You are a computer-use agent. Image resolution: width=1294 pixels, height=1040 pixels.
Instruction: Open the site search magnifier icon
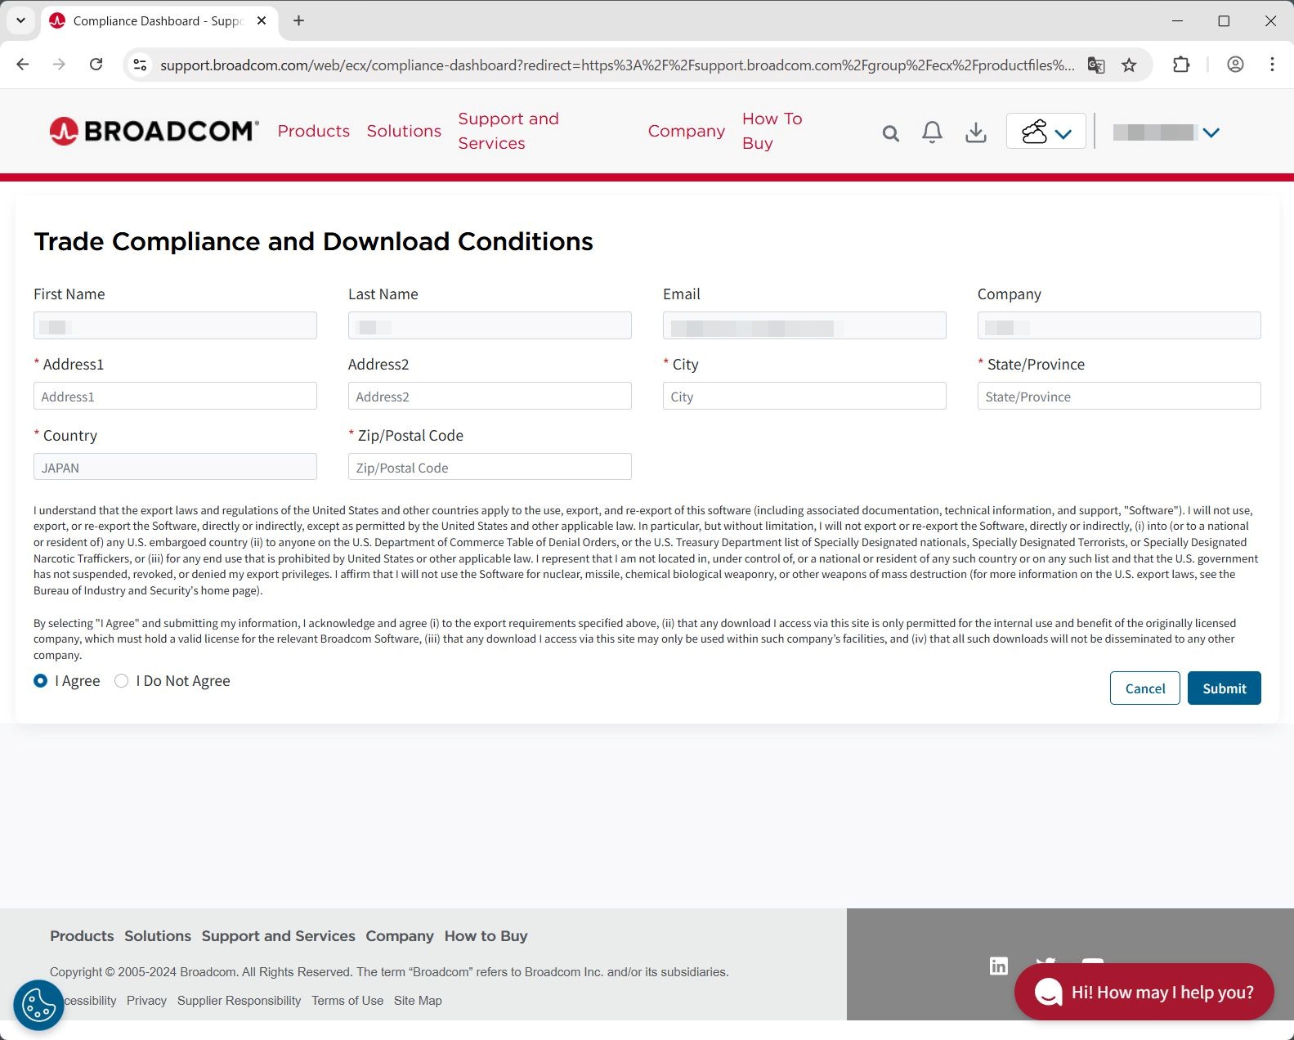click(x=890, y=133)
